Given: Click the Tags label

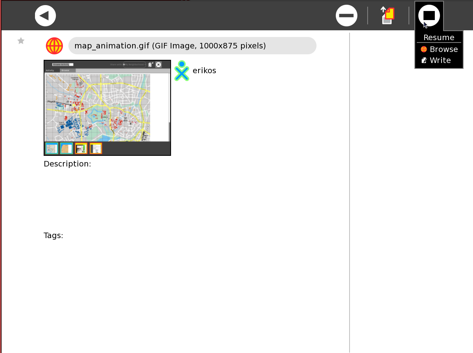Looking at the screenshot, I should pyautogui.click(x=53, y=236).
